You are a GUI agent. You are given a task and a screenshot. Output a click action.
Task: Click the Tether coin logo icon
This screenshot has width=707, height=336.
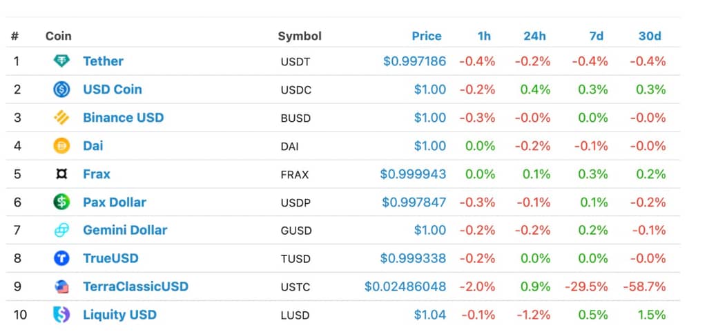click(x=61, y=61)
